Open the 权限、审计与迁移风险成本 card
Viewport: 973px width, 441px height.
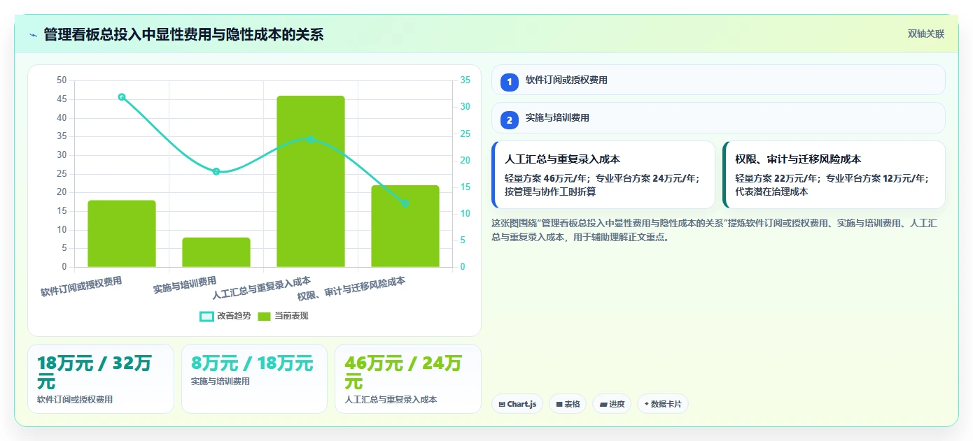834,175
